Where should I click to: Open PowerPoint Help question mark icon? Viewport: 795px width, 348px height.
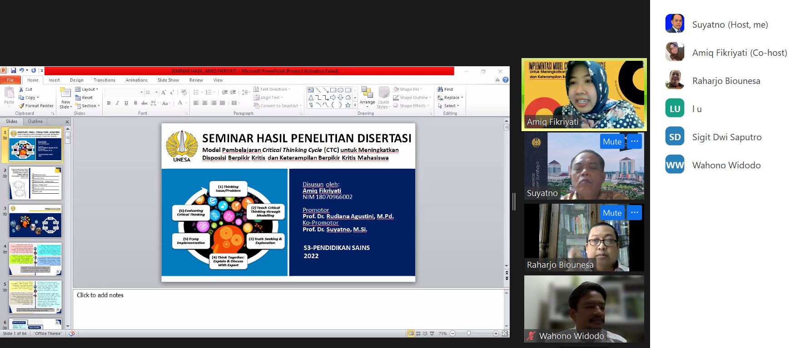point(506,80)
